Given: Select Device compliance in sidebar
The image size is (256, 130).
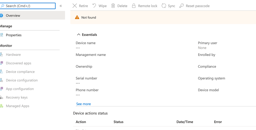Looking at the screenshot, I should pos(20,72).
